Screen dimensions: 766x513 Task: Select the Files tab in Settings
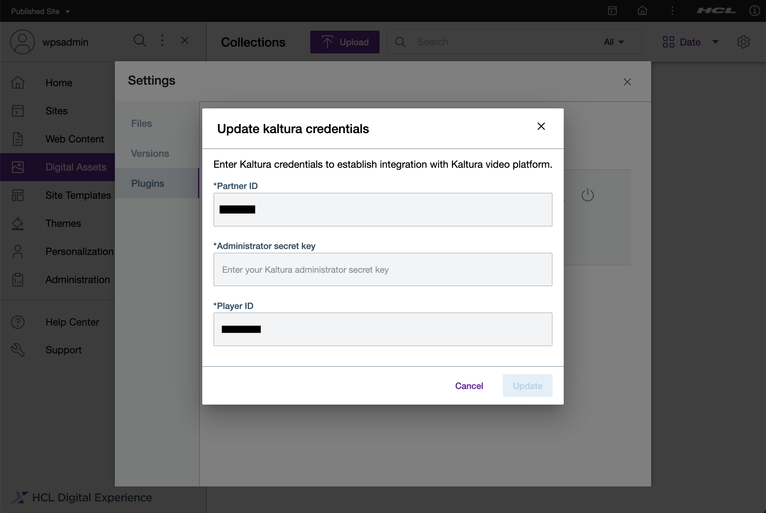pos(141,123)
